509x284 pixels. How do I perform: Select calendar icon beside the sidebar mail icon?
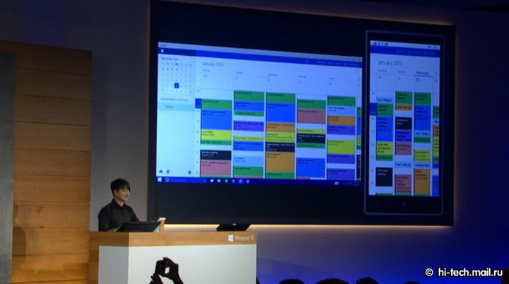(168, 172)
